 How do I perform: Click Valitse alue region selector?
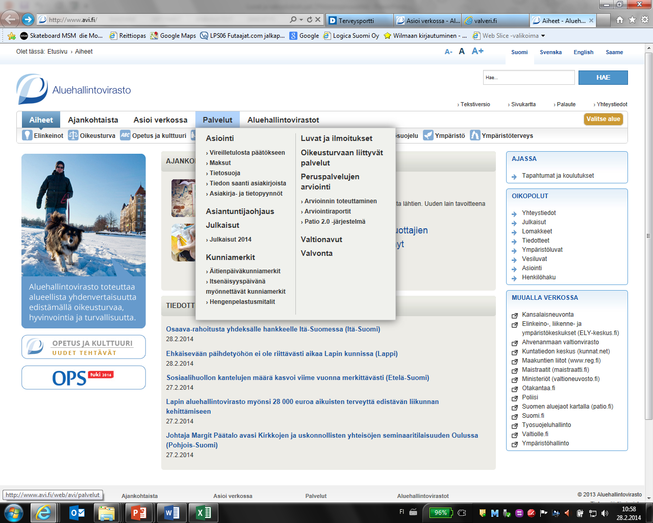click(x=604, y=119)
